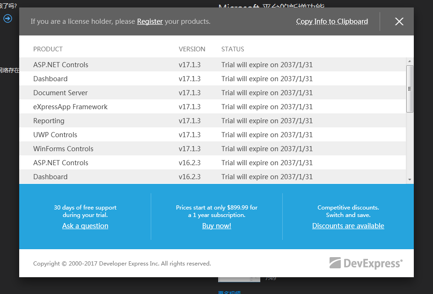Close the DevExpress license dialog
Viewport: 433px width, 294px height.
coord(399,21)
